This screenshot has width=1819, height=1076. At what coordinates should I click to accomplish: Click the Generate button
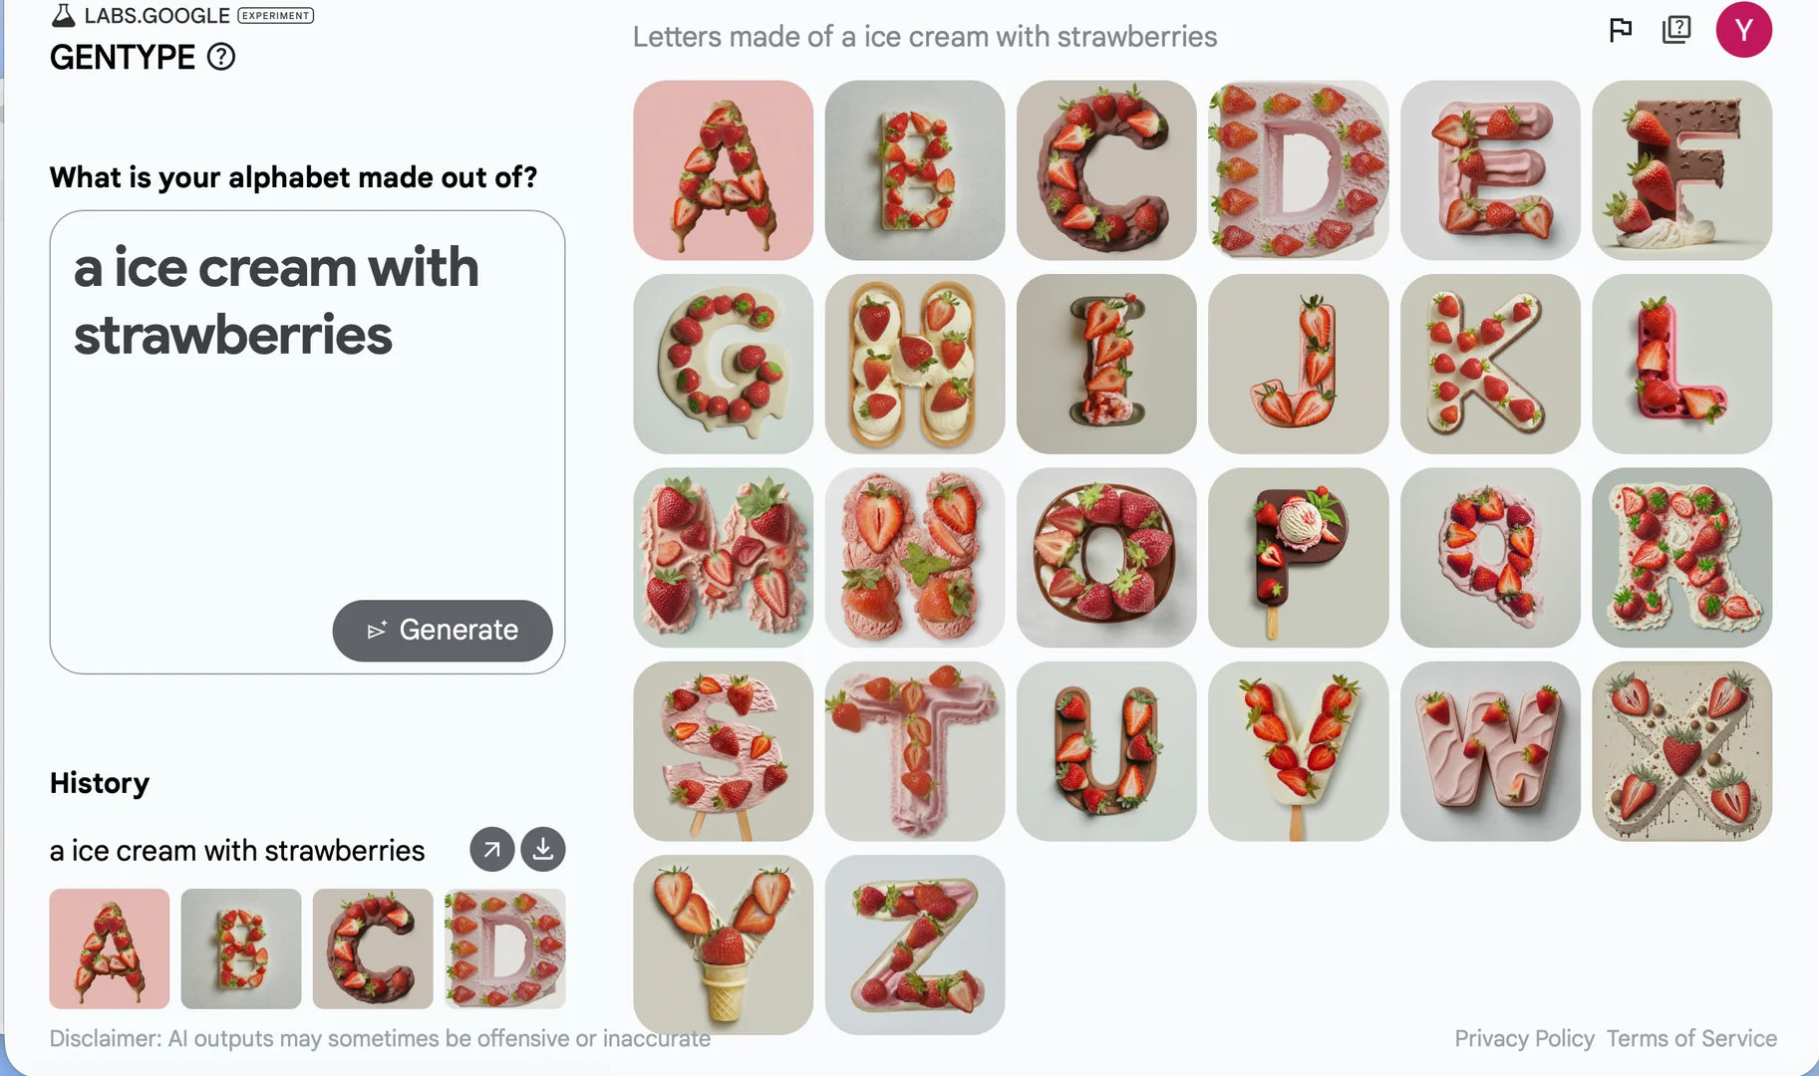pyautogui.click(x=443, y=631)
